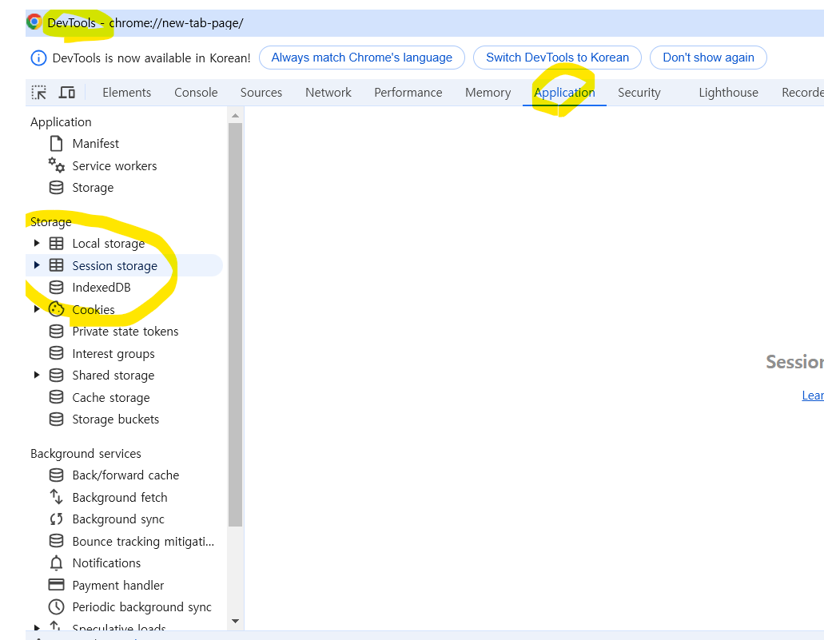
Task: Select the Cache storage item
Action: coord(111,398)
